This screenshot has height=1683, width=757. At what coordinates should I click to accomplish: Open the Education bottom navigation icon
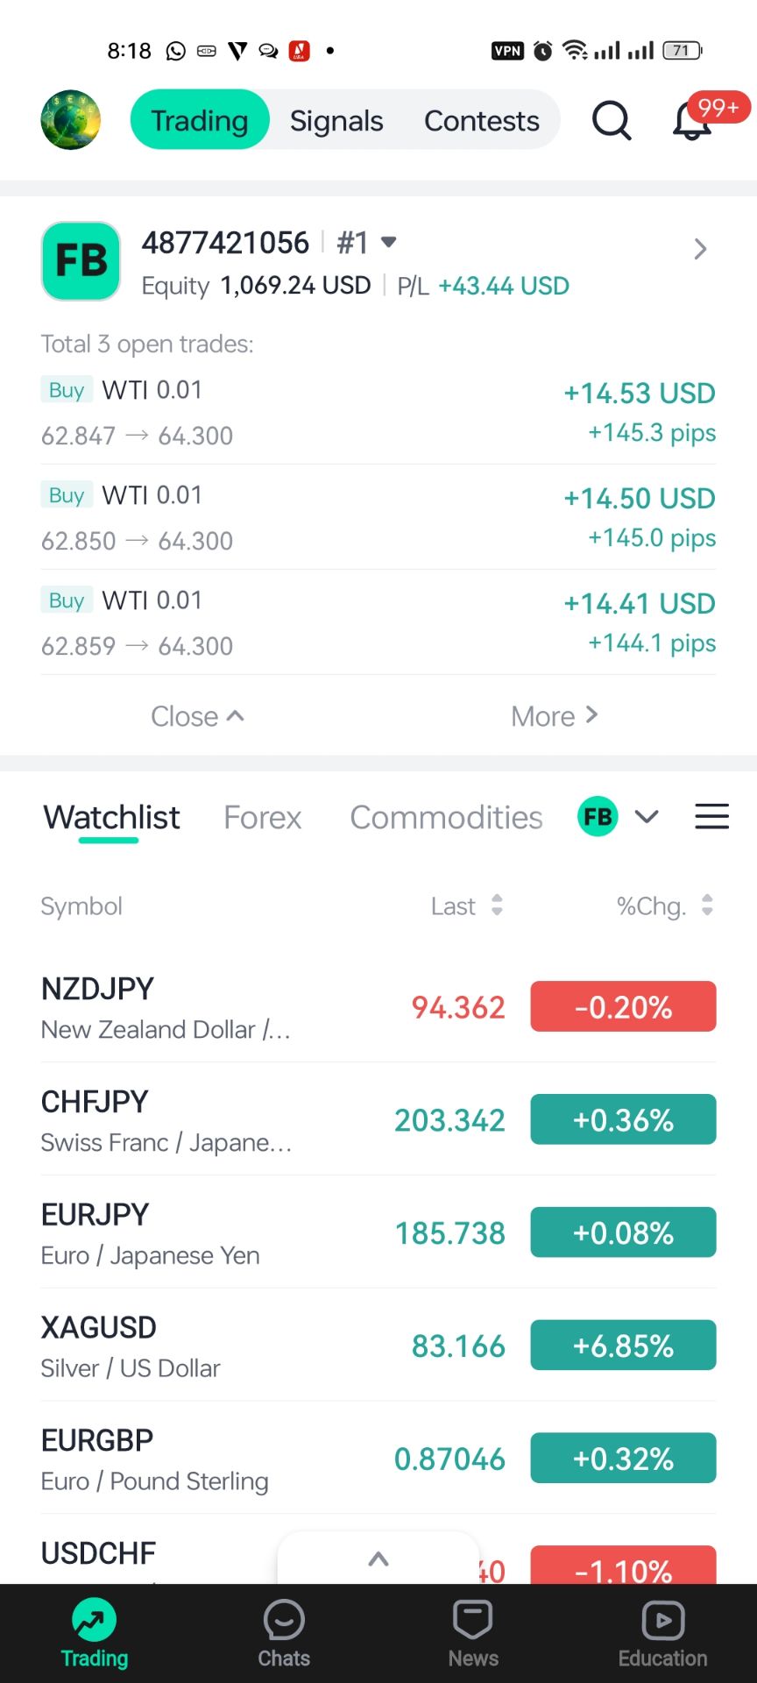pos(662,1634)
